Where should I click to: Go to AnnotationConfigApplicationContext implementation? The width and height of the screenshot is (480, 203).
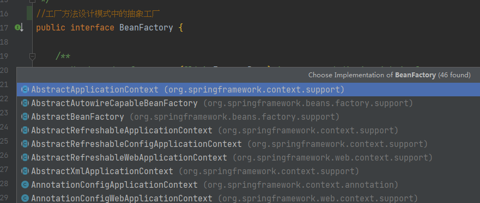pos(248,184)
